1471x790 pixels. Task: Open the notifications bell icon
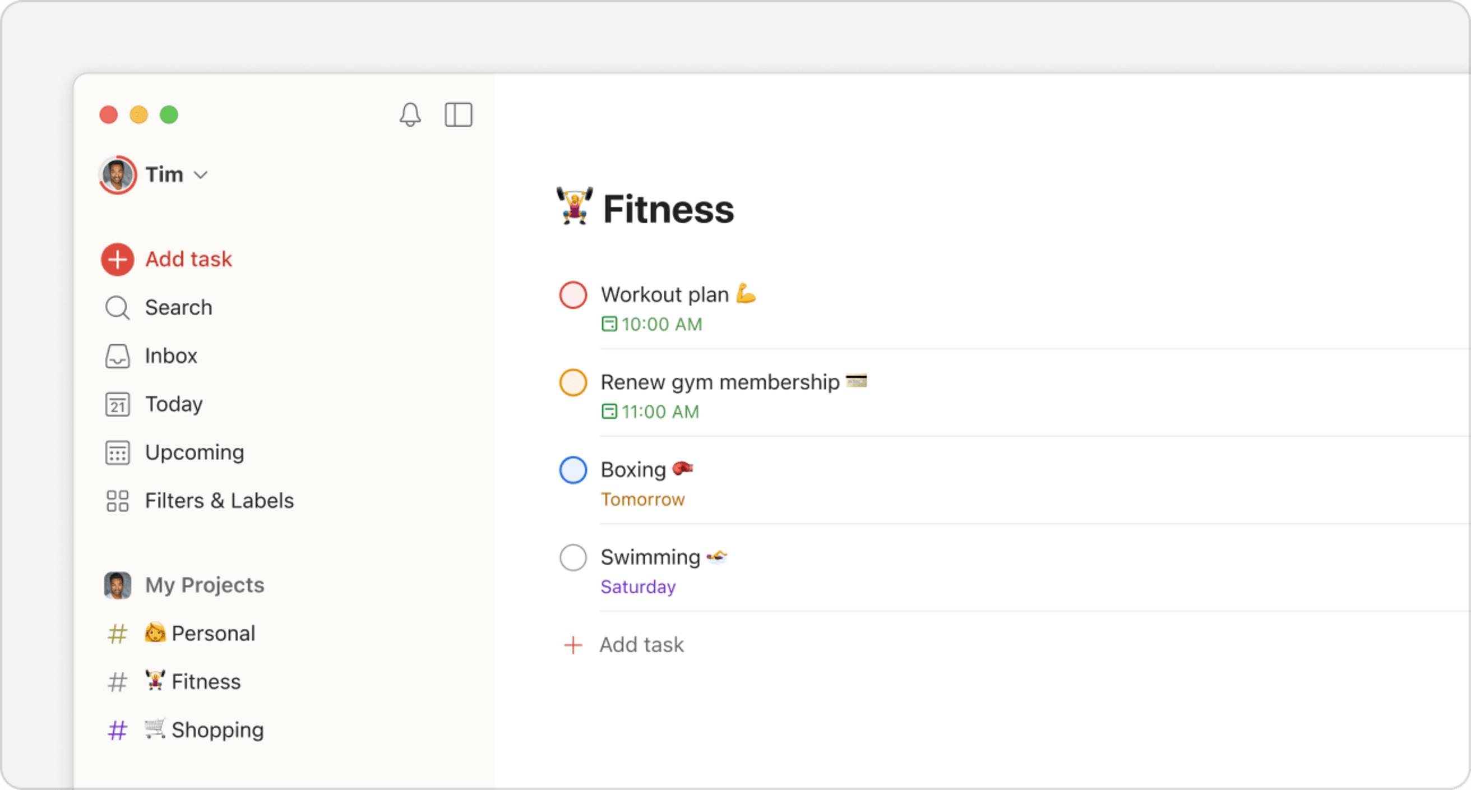click(409, 115)
